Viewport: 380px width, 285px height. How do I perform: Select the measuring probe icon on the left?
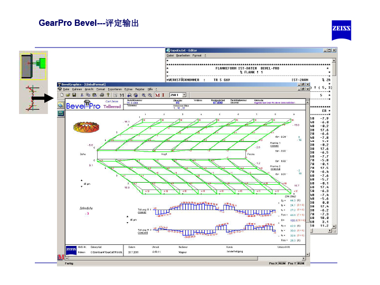[33, 65]
